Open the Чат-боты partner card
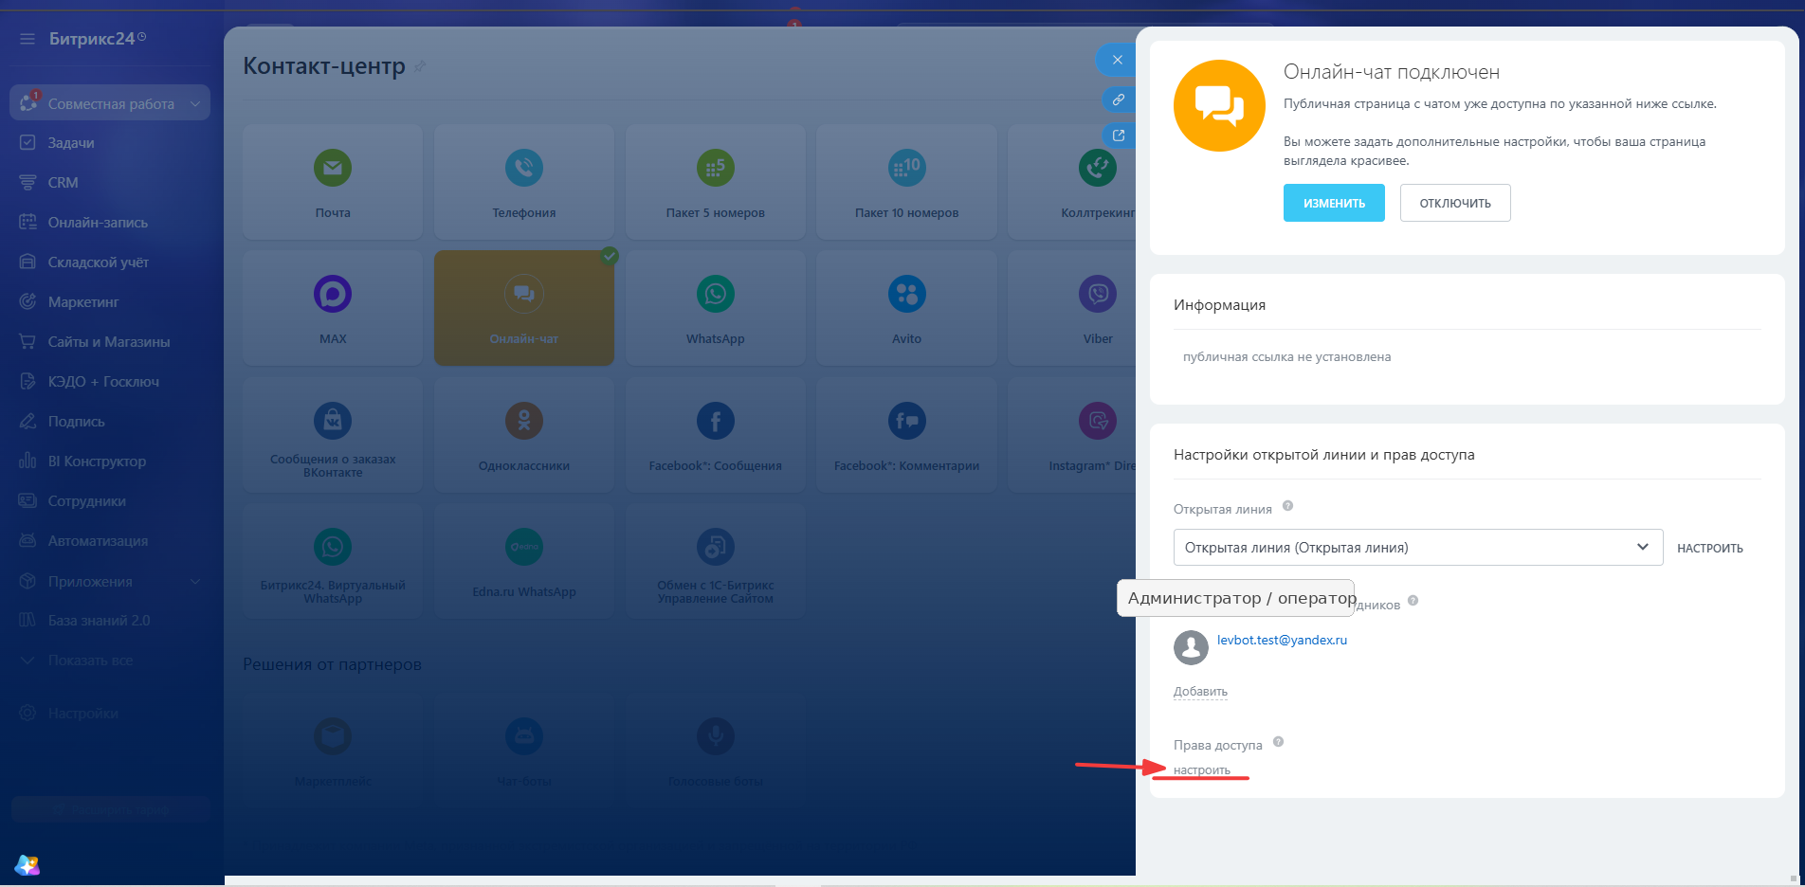Screen dimensions: 1805x887 pos(524,749)
